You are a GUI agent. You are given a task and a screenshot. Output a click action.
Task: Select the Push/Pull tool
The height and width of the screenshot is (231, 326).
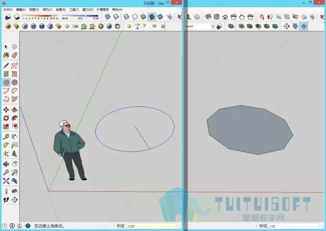tap(14, 109)
